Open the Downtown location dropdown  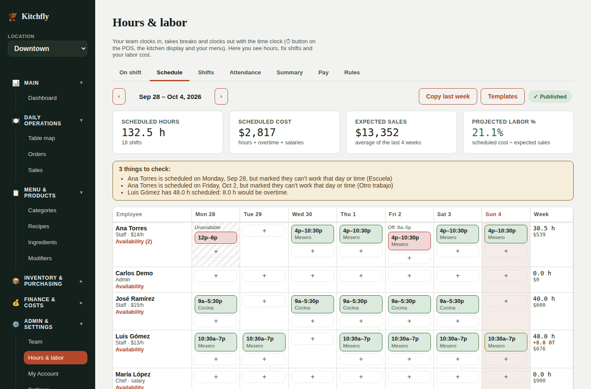(48, 49)
